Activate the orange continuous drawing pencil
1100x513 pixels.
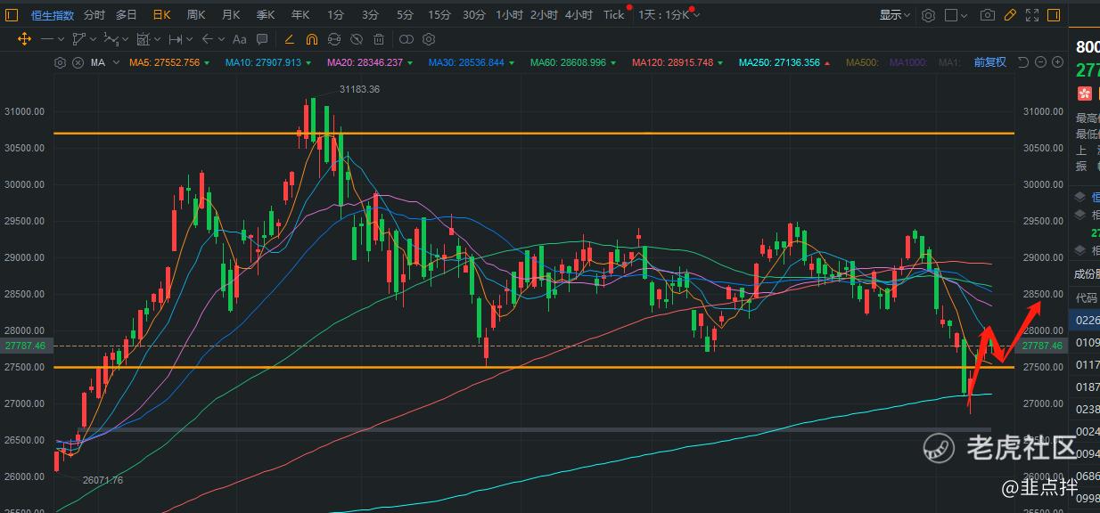tap(289, 39)
